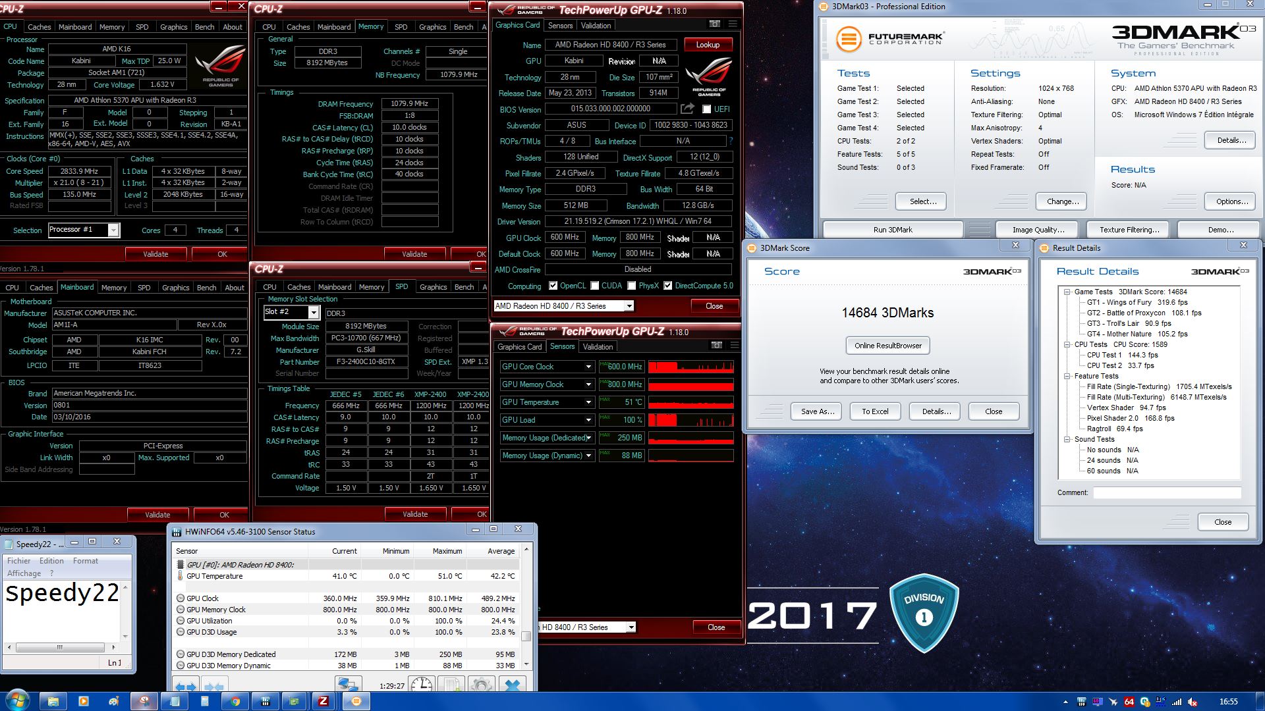The height and width of the screenshot is (711, 1265).
Task: Toggle the DirectCompute 5.0 checkbox
Action: pyautogui.click(x=668, y=286)
